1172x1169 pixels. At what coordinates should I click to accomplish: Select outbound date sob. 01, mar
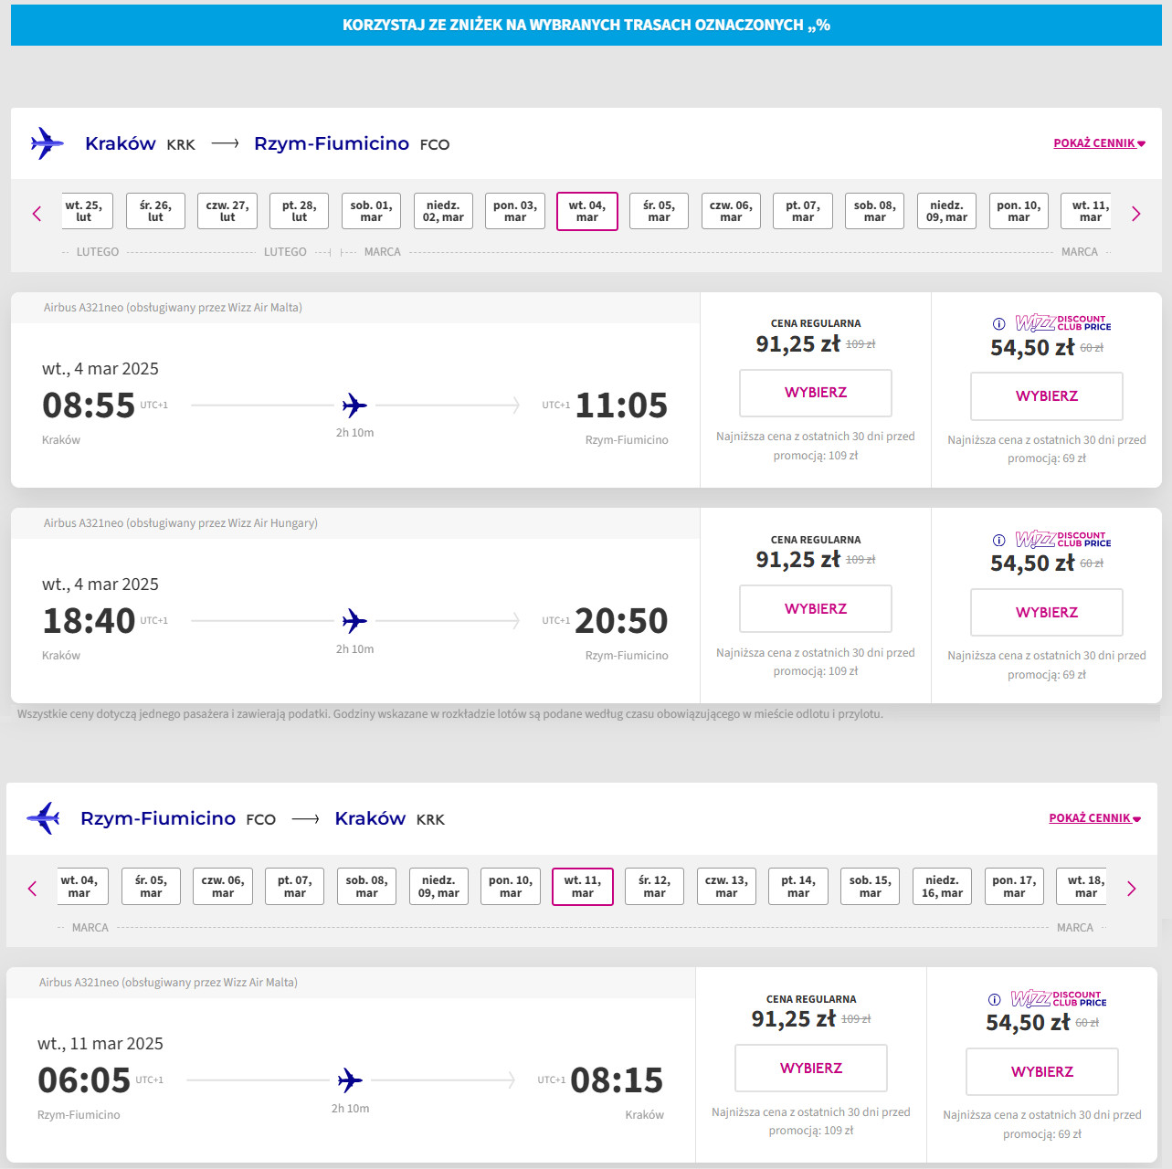click(x=371, y=211)
